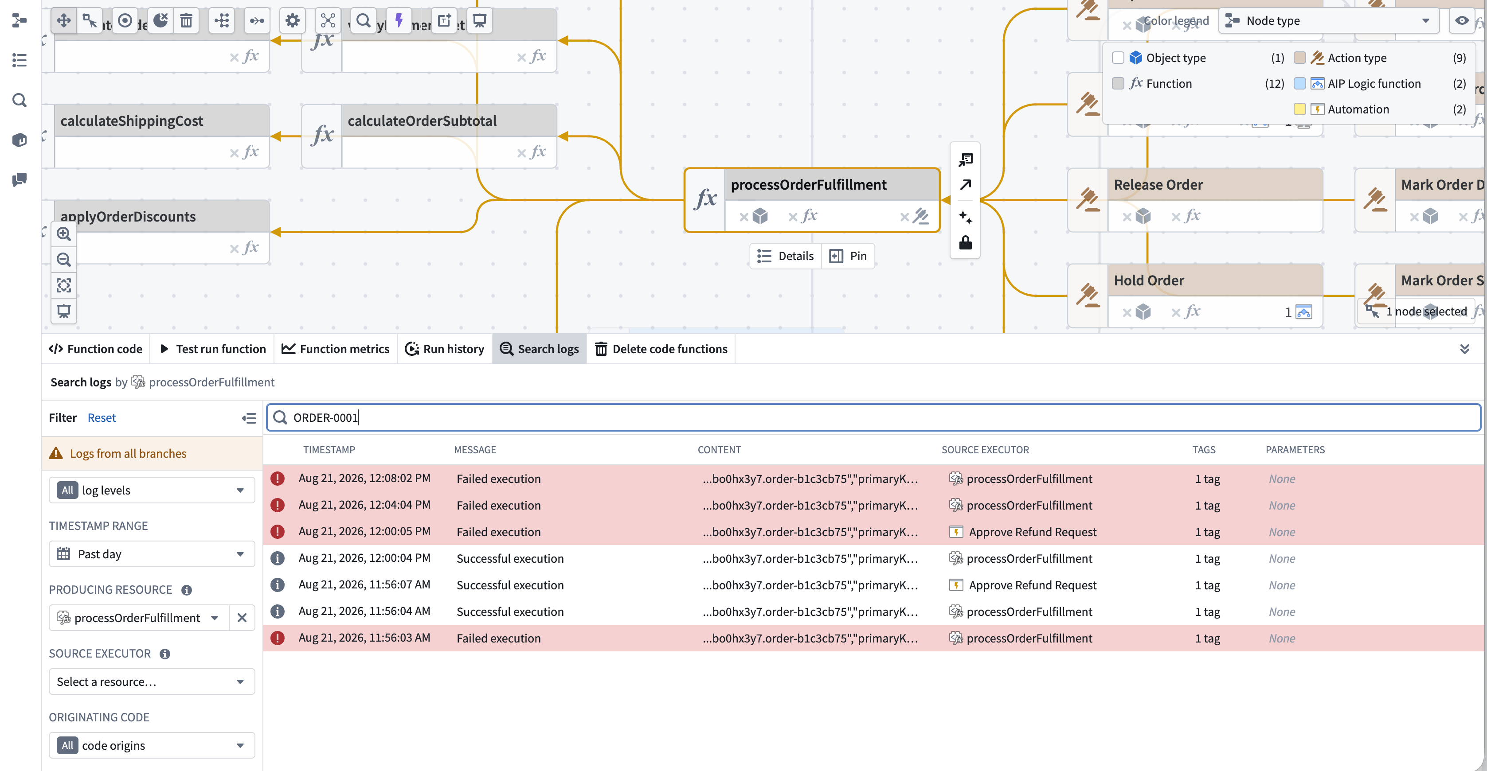
Task: Open the Past day timestamp range dropdown
Action: pyautogui.click(x=152, y=554)
